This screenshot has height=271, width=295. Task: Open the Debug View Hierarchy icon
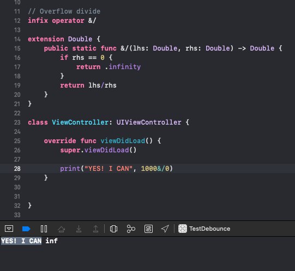pyautogui.click(x=113, y=229)
